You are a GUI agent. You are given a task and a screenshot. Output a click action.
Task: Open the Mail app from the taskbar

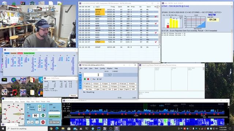(75, 128)
